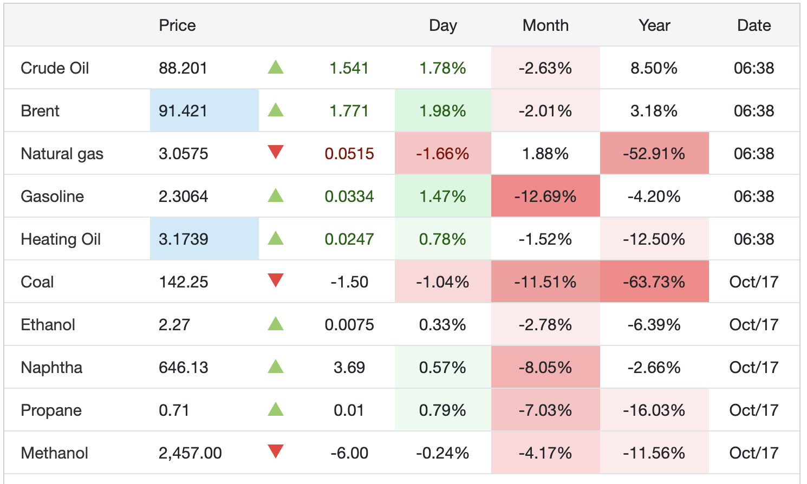
Task: Select Coal price 142.25
Action: pos(183,282)
